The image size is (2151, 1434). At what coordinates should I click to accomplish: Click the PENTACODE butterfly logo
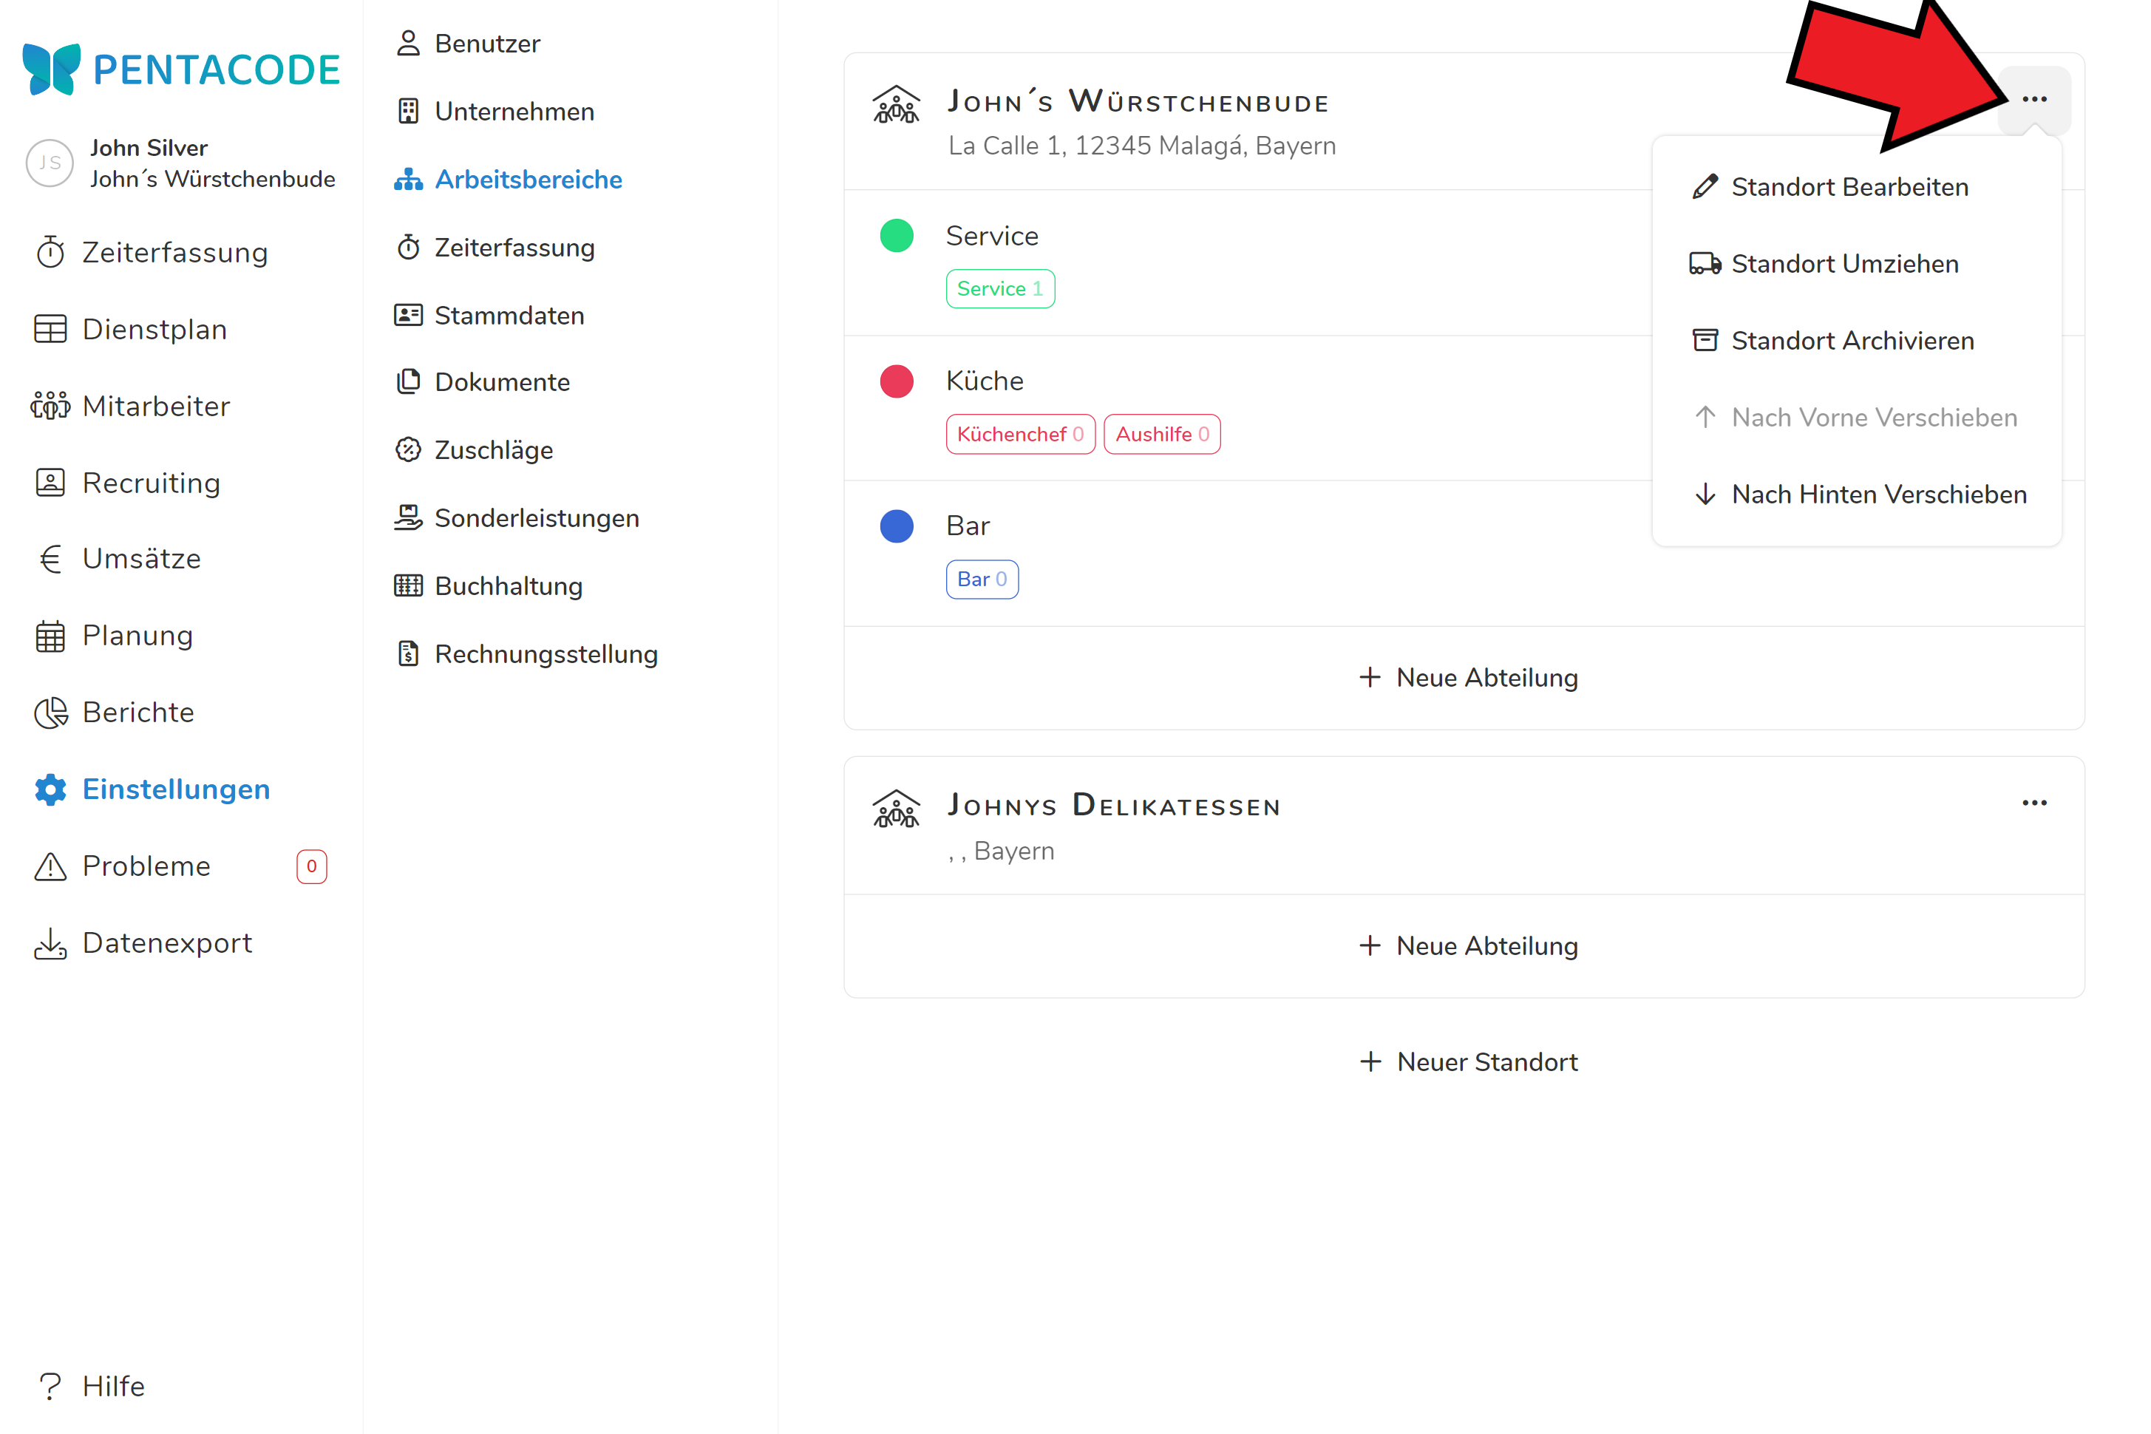pyautogui.click(x=52, y=69)
